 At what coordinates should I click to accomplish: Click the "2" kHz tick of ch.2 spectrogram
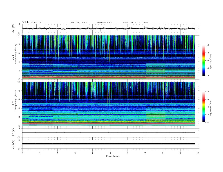20,117
